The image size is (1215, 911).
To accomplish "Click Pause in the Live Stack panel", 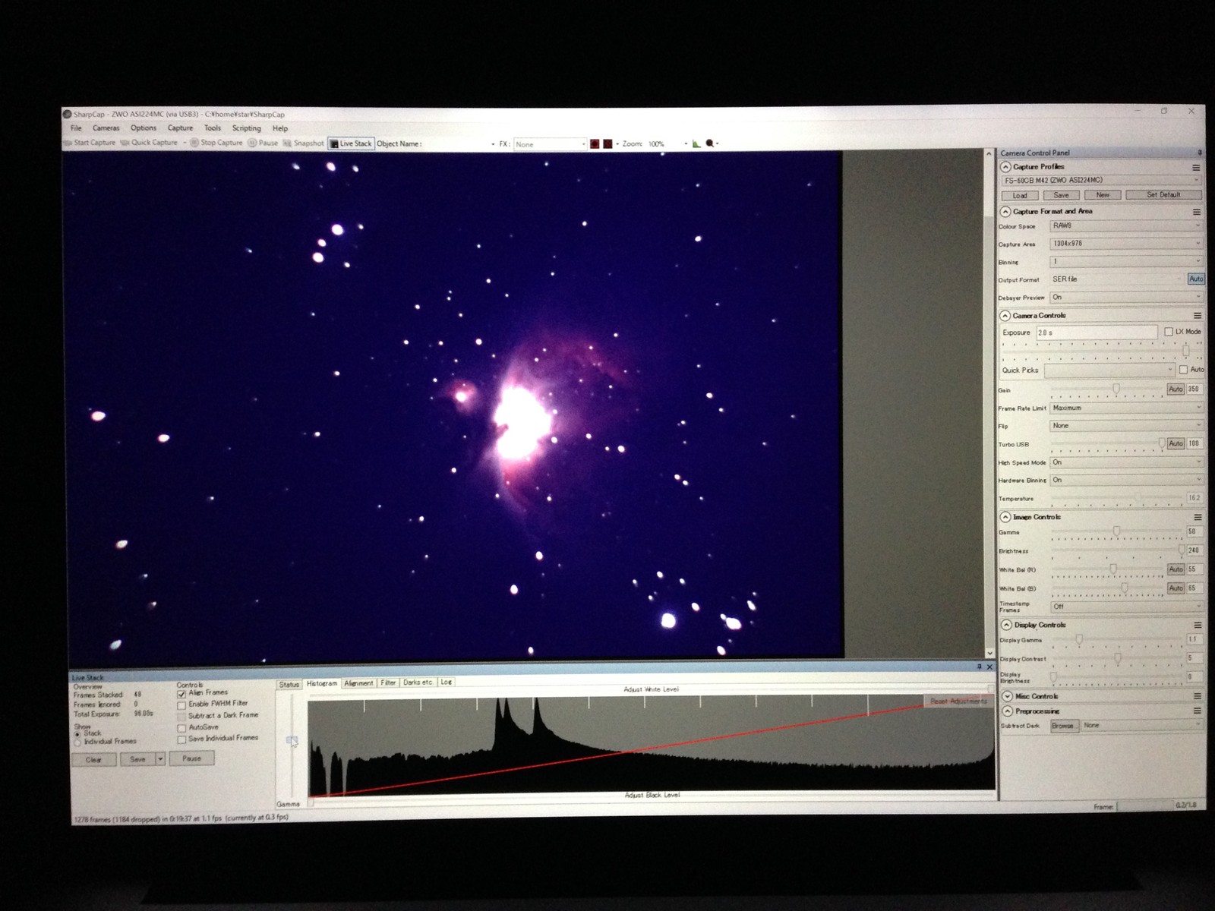I will point(191,758).
